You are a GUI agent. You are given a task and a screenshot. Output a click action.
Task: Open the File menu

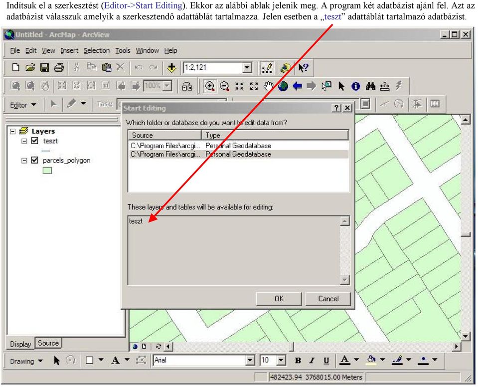coord(15,51)
